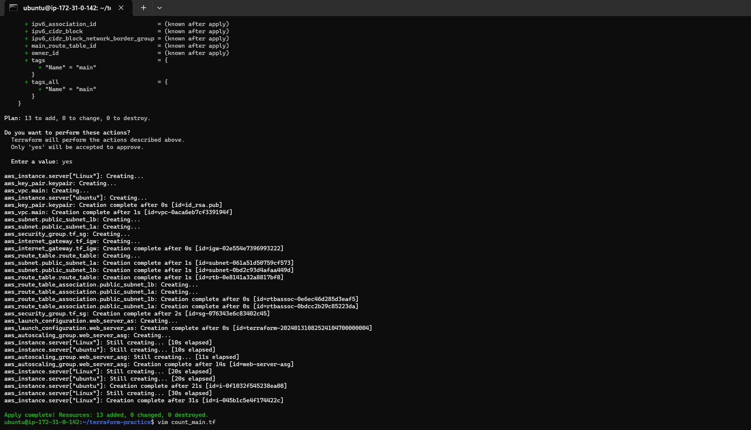Open a new terminal tab with plus

pos(144,8)
